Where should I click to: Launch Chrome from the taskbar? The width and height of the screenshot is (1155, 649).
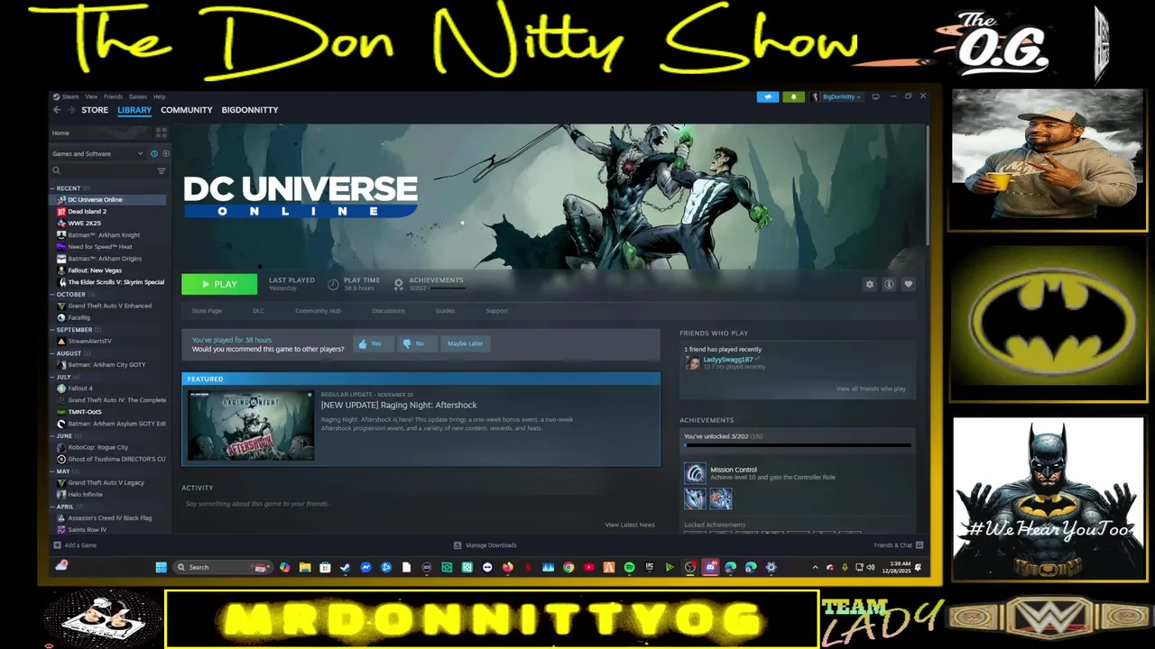point(568,567)
